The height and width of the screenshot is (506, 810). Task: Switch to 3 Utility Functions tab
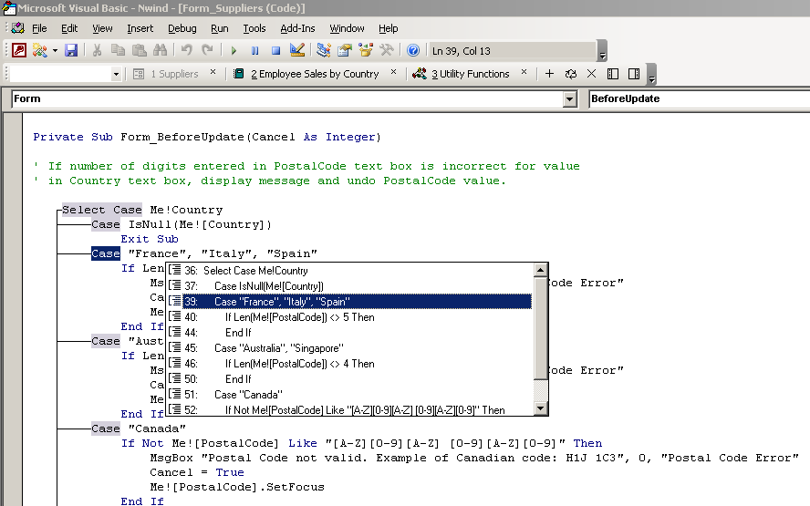click(462, 74)
